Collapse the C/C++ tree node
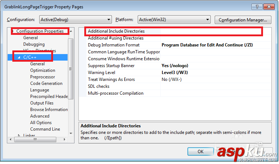 tap(19, 57)
